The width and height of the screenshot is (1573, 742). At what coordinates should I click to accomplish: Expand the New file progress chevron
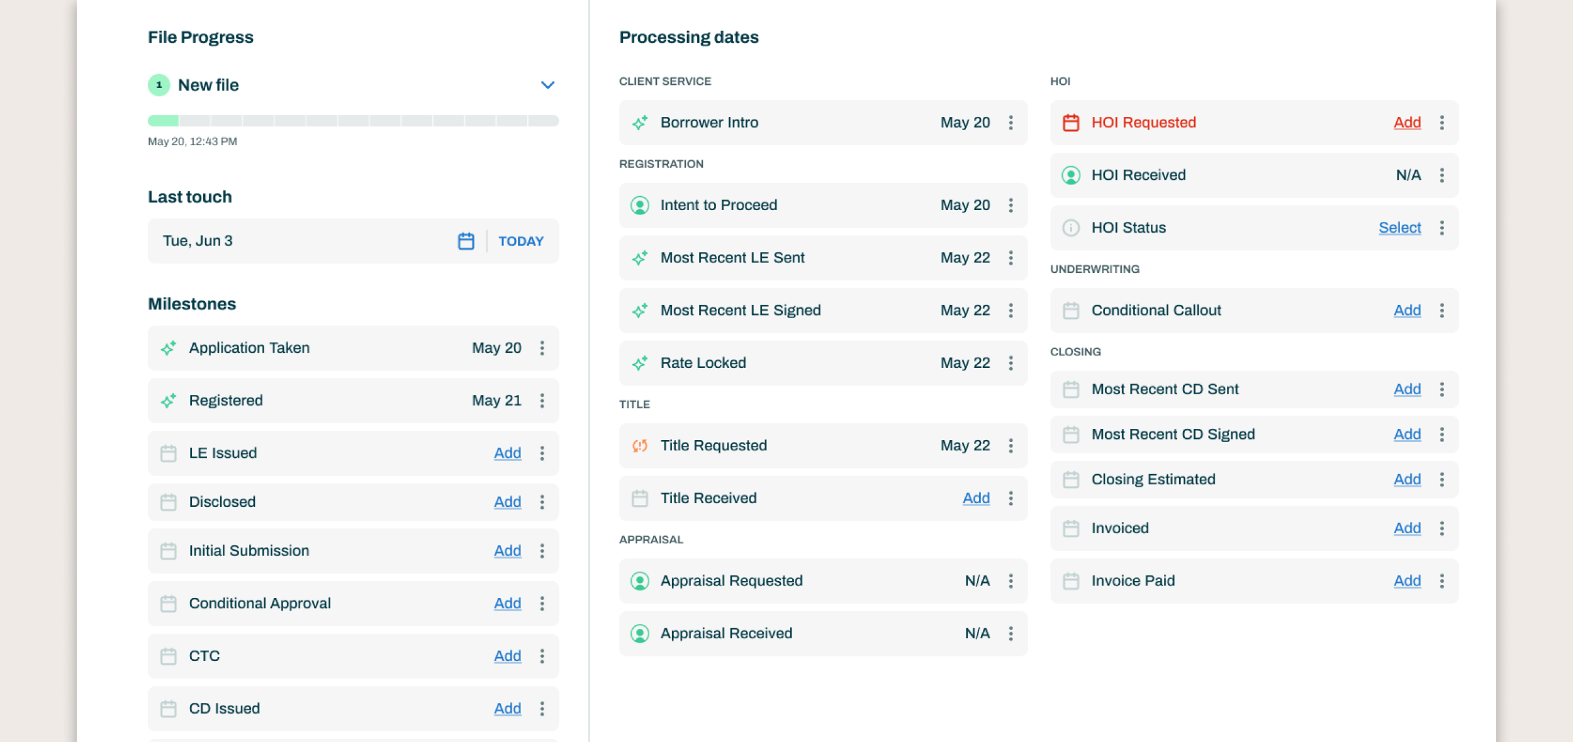[x=547, y=85]
